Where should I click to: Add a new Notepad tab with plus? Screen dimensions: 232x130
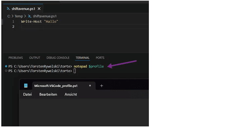101,86
